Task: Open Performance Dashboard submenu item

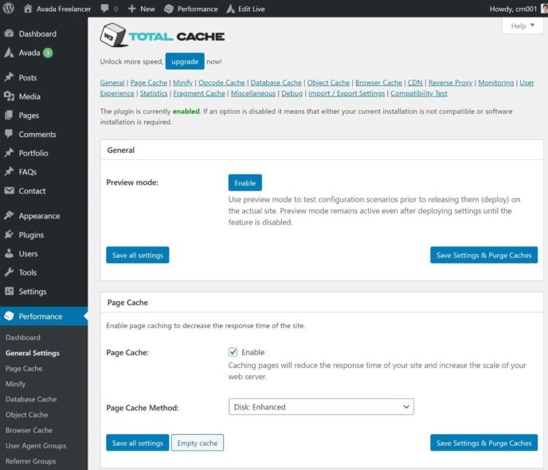Action: coord(23,338)
